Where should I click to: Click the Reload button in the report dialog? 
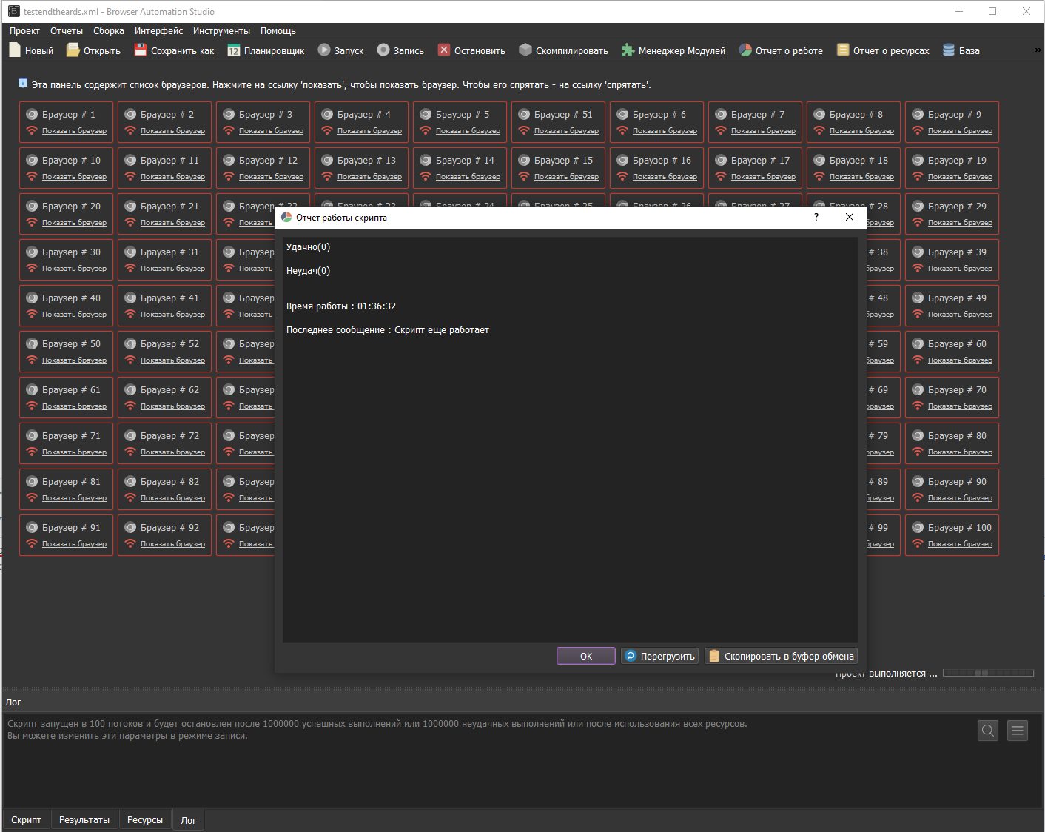pos(659,657)
